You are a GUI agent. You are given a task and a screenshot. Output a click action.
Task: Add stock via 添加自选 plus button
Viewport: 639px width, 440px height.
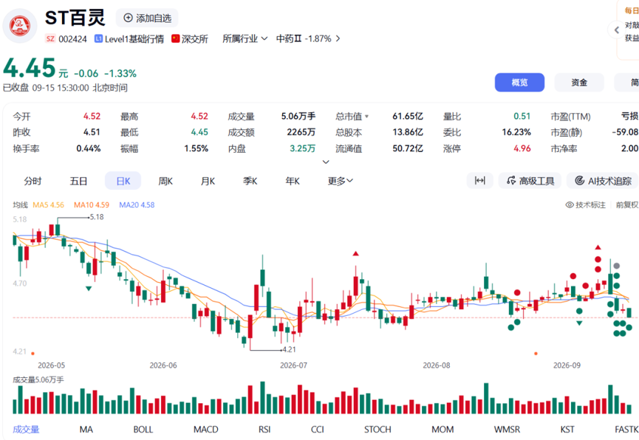[148, 18]
